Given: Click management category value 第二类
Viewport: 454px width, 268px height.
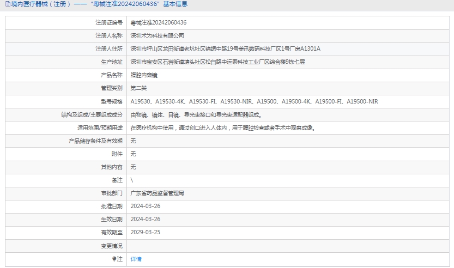Looking at the screenshot, I should tap(138, 88).
